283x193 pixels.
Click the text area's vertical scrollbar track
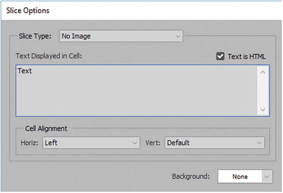pyautogui.click(x=263, y=91)
